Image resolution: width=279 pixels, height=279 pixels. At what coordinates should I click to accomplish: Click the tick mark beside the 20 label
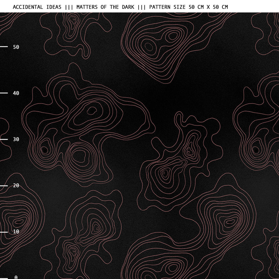[x=4, y=186]
